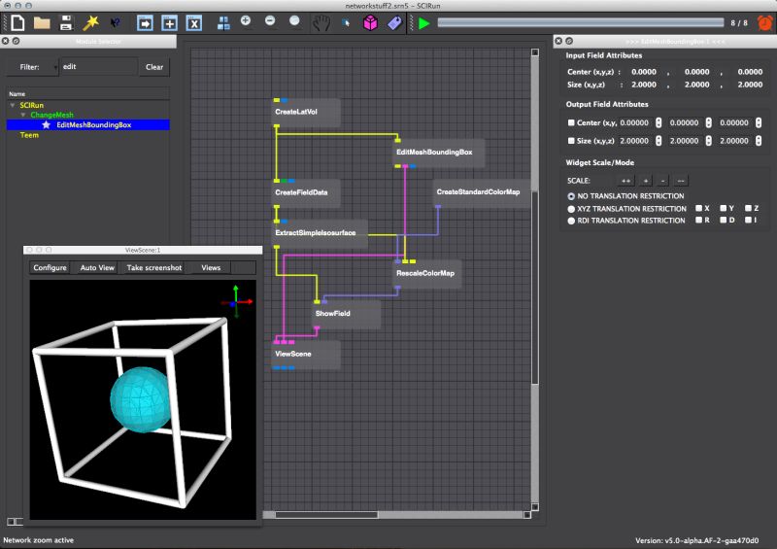Screen dimensions: 777x549
Task: Click the -- widget scale button
Action: [x=681, y=181]
